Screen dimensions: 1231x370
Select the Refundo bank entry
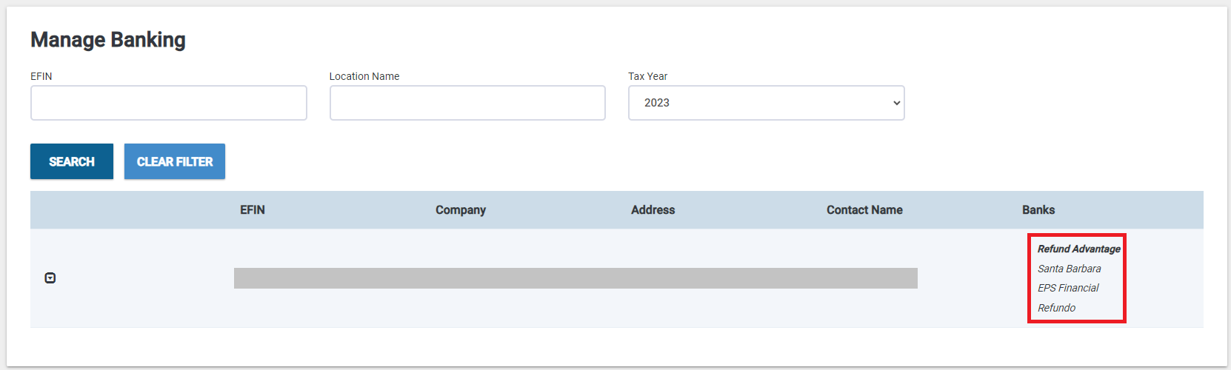point(1056,308)
